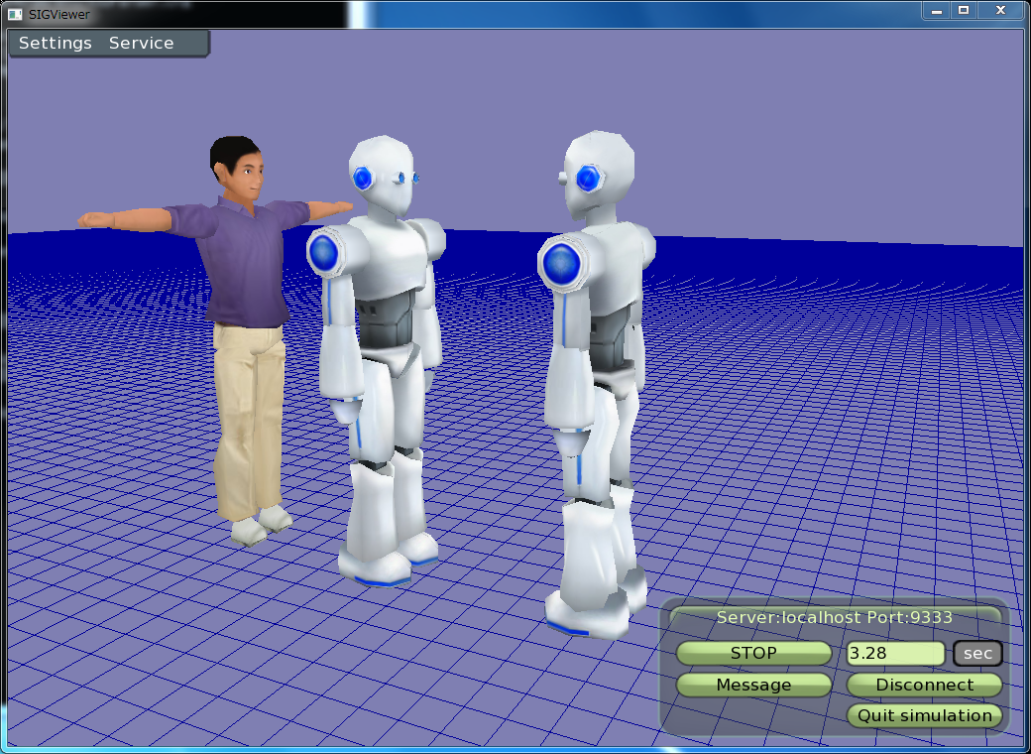Click the Server:localhost Port:9333 label

(834, 617)
